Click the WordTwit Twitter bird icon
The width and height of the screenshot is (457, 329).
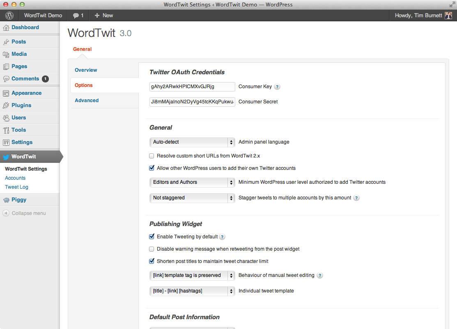pyautogui.click(x=6, y=157)
